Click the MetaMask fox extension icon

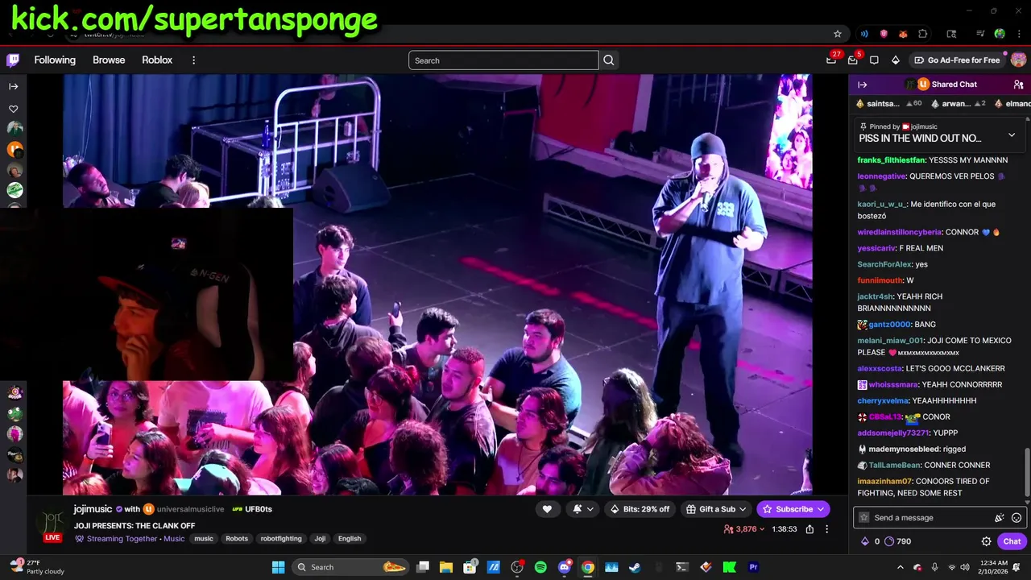(x=904, y=34)
